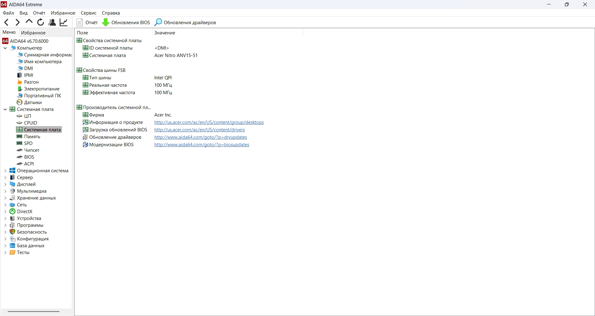
Task: Expand the Операционная система node
Action: click(5, 171)
